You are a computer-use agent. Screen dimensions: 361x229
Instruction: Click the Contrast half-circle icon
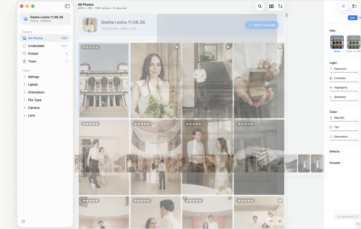pos(331,78)
